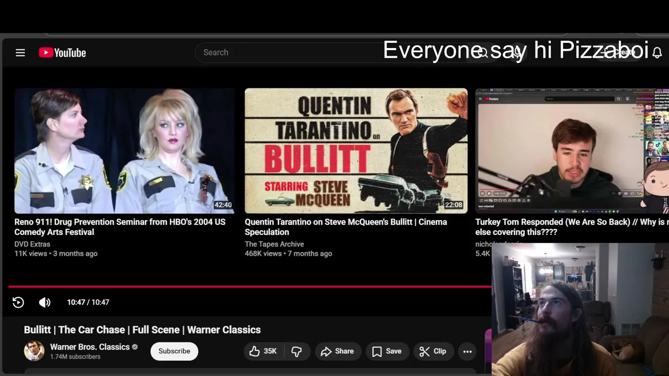The width and height of the screenshot is (669, 376).
Task: Open the Quentin Tarantino on Steve McQueen's Bullitt title
Action: click(x=346, y=227)
